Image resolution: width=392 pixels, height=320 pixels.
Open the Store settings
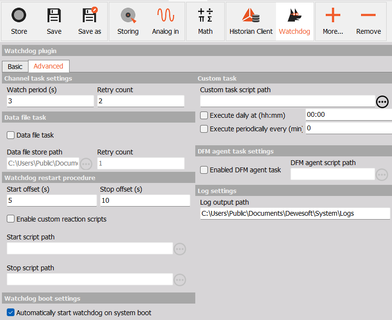click(x=19, y=19)
